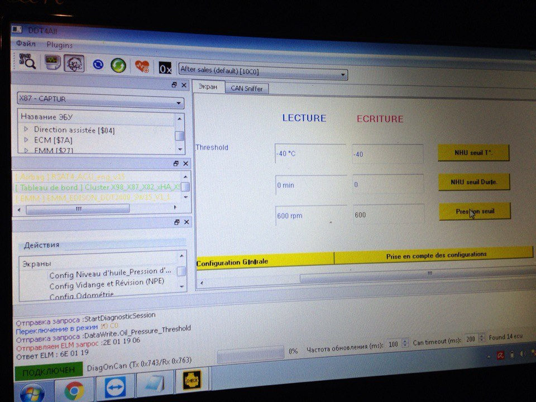The height and width of the screenshot is (402, 536).
Task: Click the volume speaker tray icon
Action: tap(523, 354)
